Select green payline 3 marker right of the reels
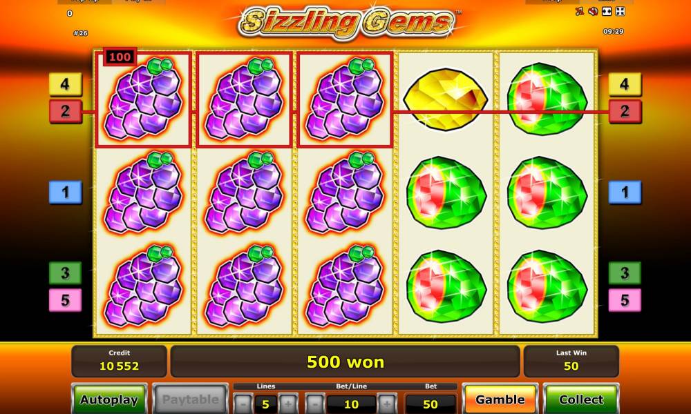This screenshot has height=414, width=691. [x=625, y=273]
